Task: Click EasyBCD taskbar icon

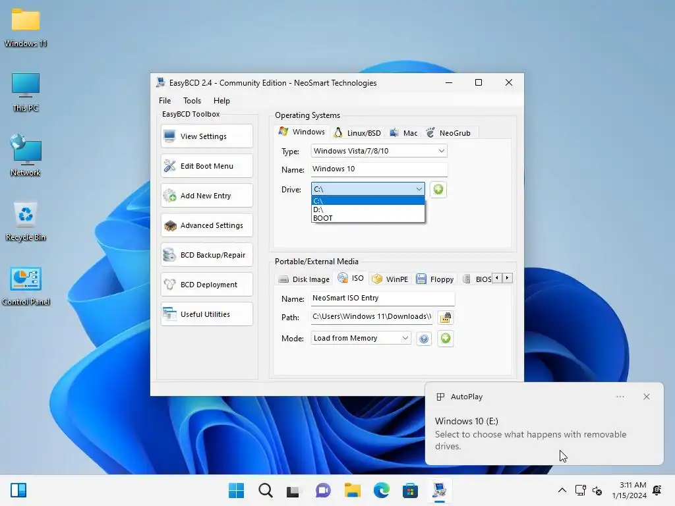Action: (x=440, y=490)
